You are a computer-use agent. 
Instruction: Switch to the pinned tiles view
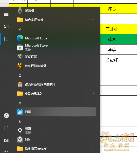(6, 26)
